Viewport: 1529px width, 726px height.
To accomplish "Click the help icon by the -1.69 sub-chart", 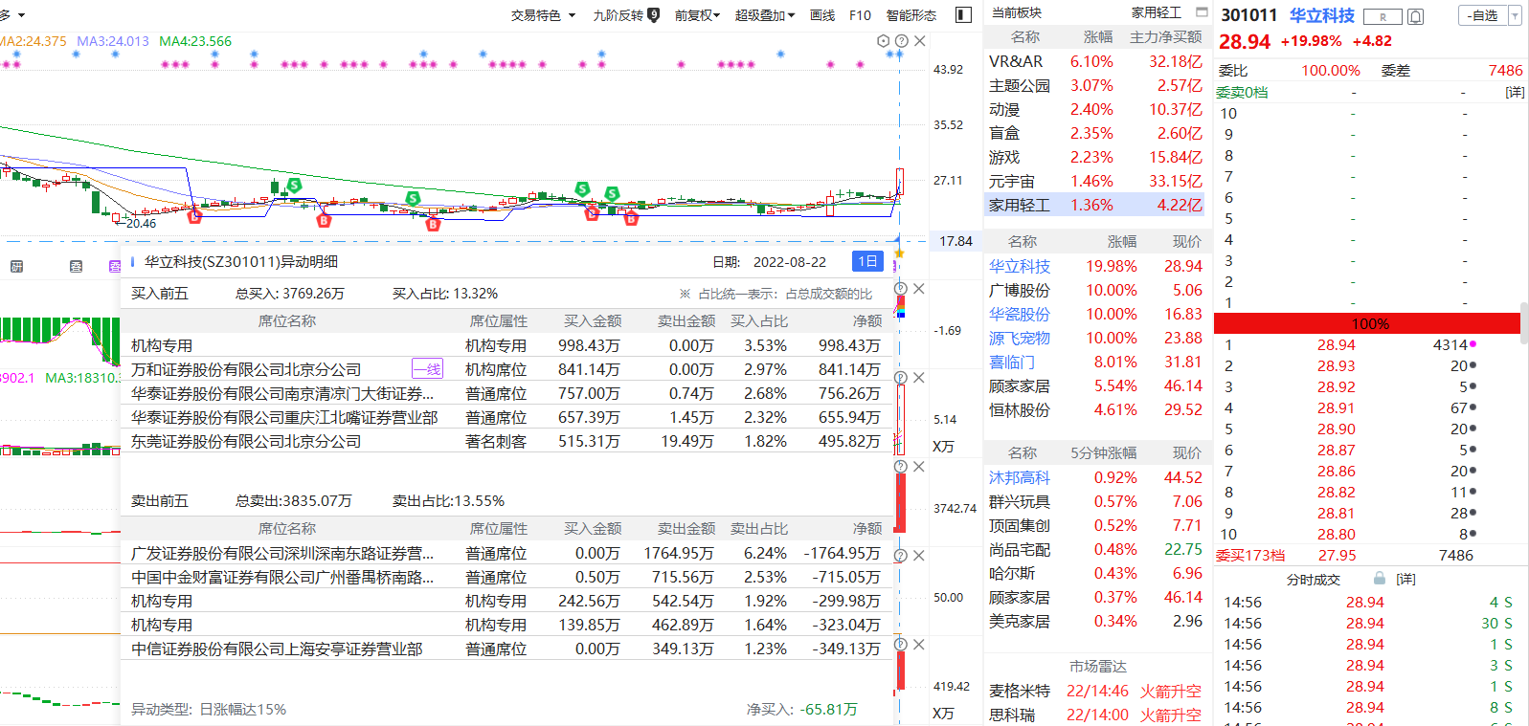I will tap(901, 289).
